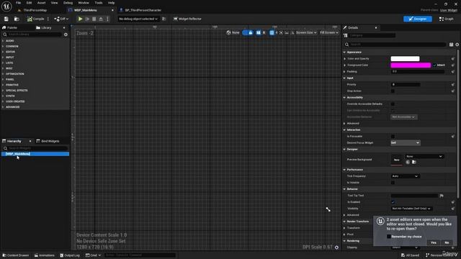
Task: Open the Visibility dropdown
Action: pyautogui.click(x=411, y=209)
